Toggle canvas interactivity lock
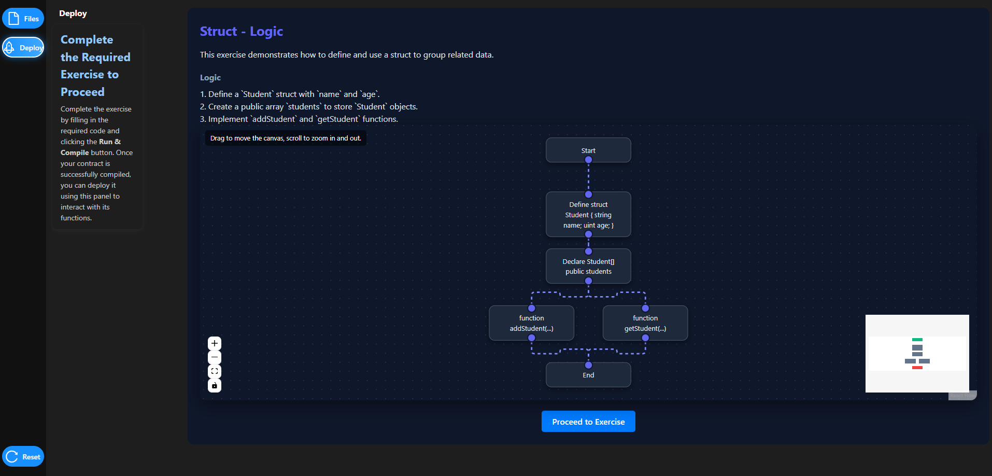 click(x=215, y=385)
